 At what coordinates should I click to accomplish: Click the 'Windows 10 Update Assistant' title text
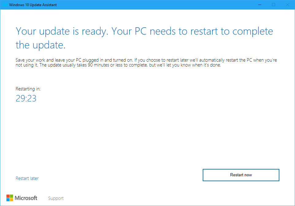[x=33, y=5]
